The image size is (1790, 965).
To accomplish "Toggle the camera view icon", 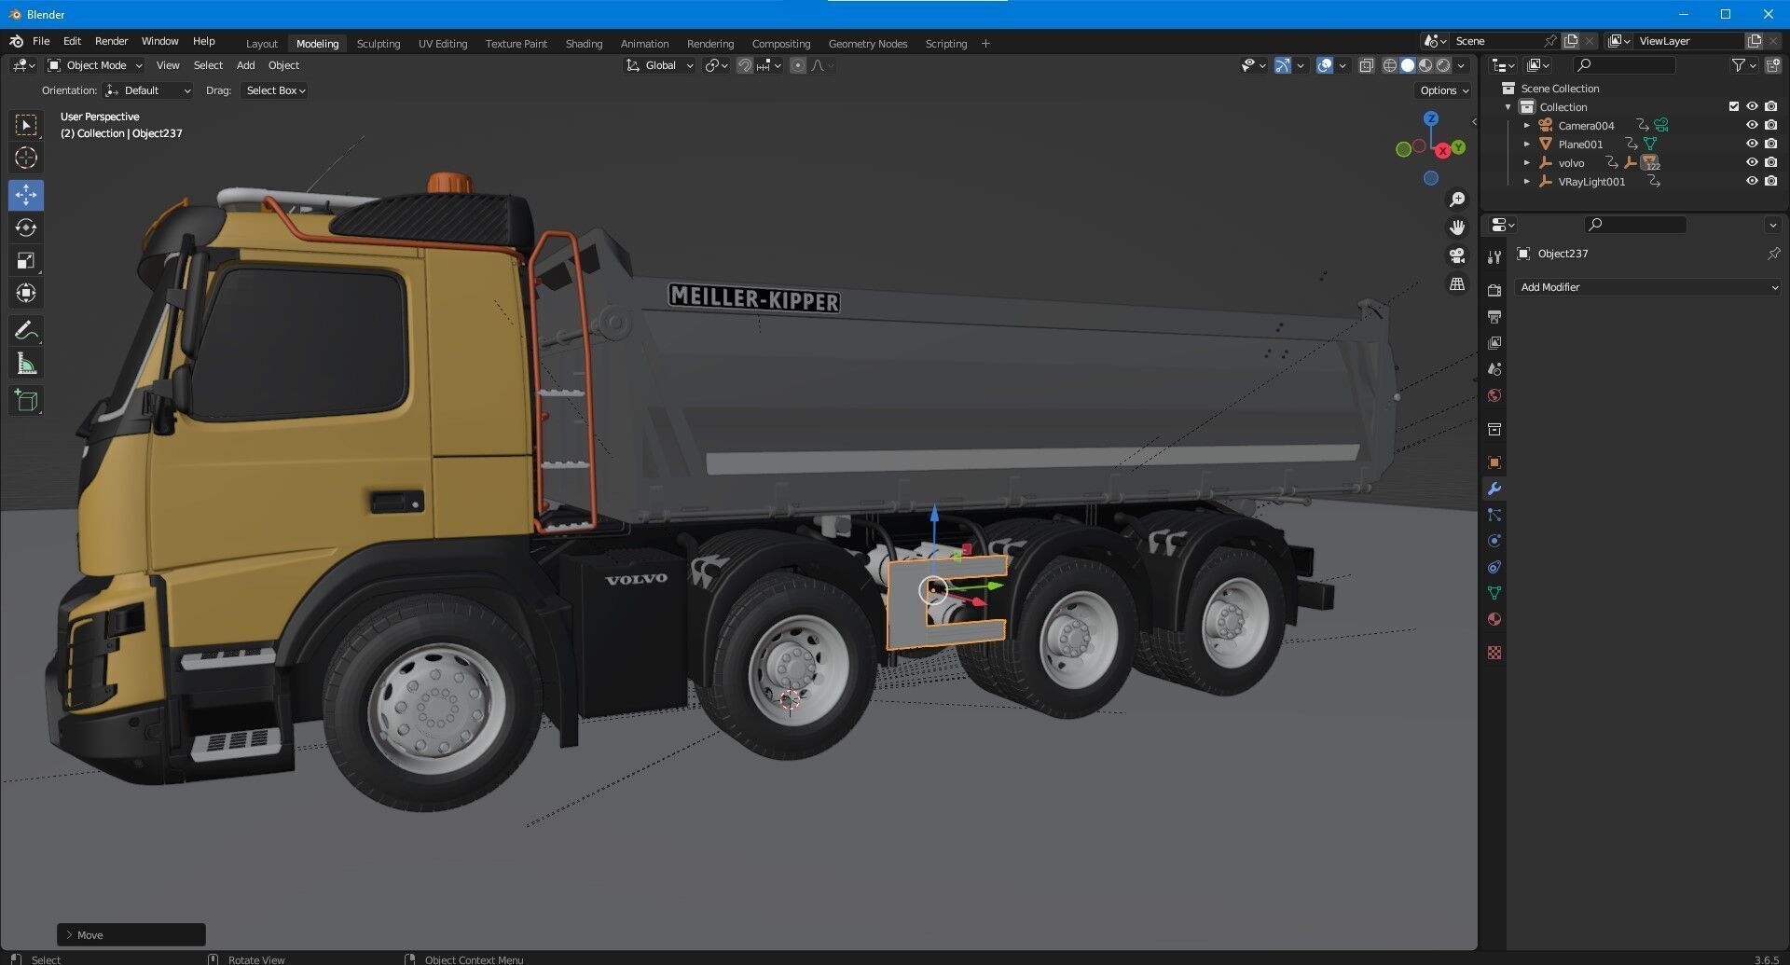I will (1457, 255).
